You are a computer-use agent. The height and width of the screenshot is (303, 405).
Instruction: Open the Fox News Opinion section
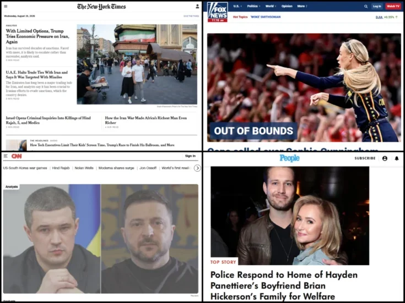point(287,6)
